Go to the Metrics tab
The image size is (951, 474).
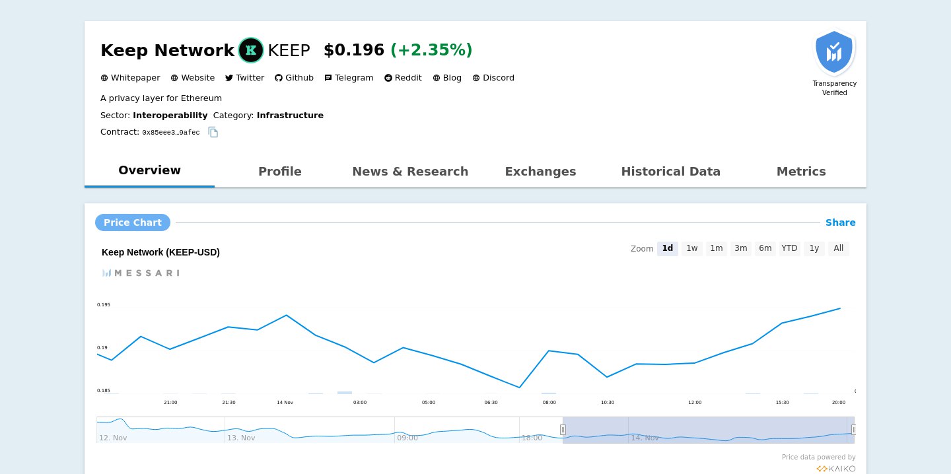(801, 172)
